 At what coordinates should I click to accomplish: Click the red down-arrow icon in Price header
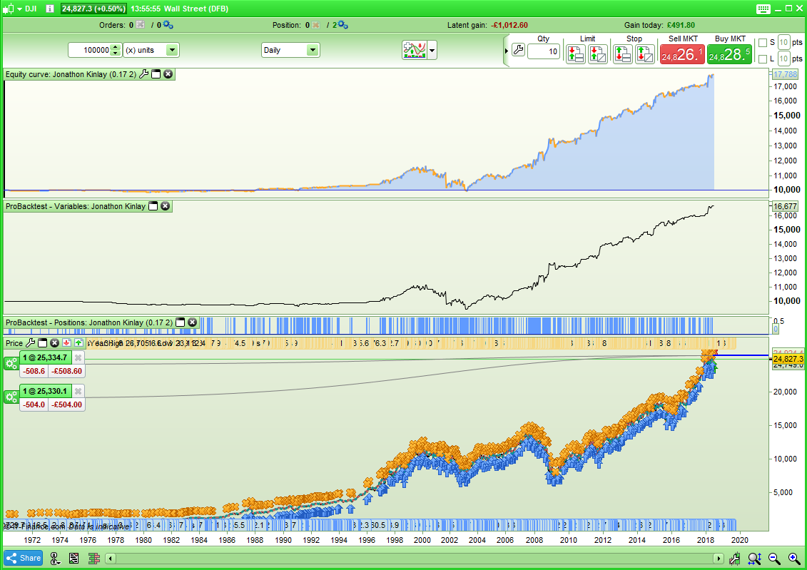[66, 342]
